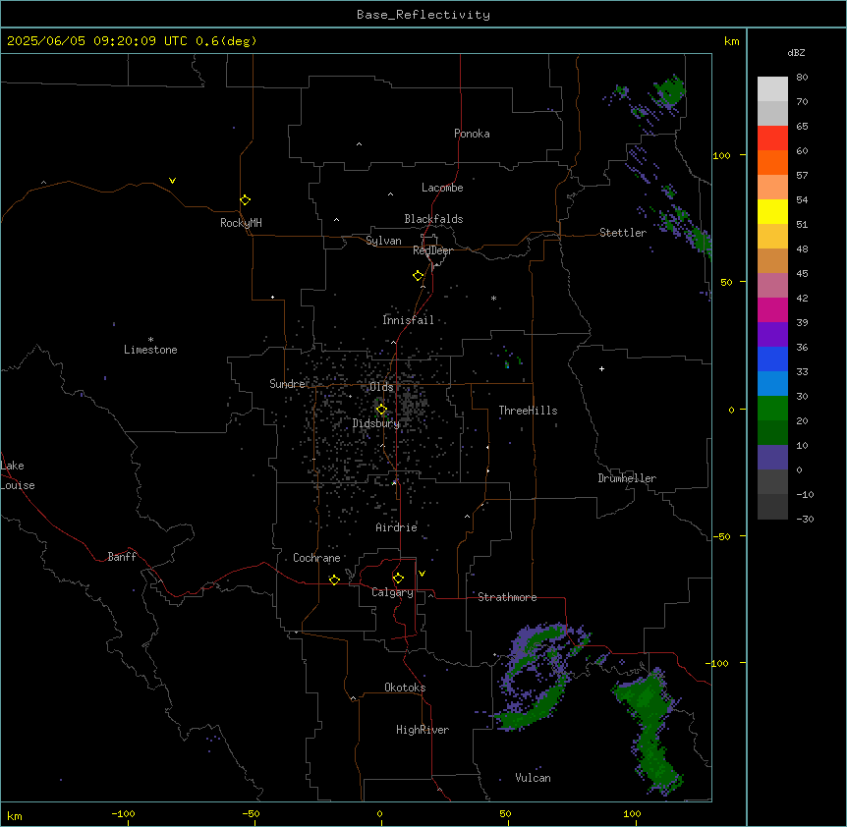
Task: Click the Base_Reflectivity title text
Action: point(423,15)
